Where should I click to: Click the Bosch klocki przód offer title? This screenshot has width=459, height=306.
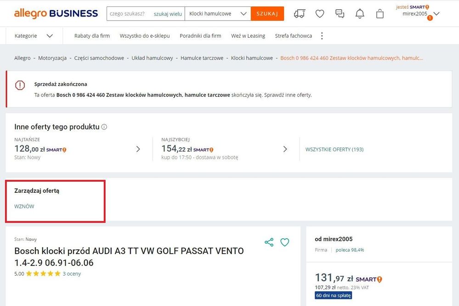(129, 257)
